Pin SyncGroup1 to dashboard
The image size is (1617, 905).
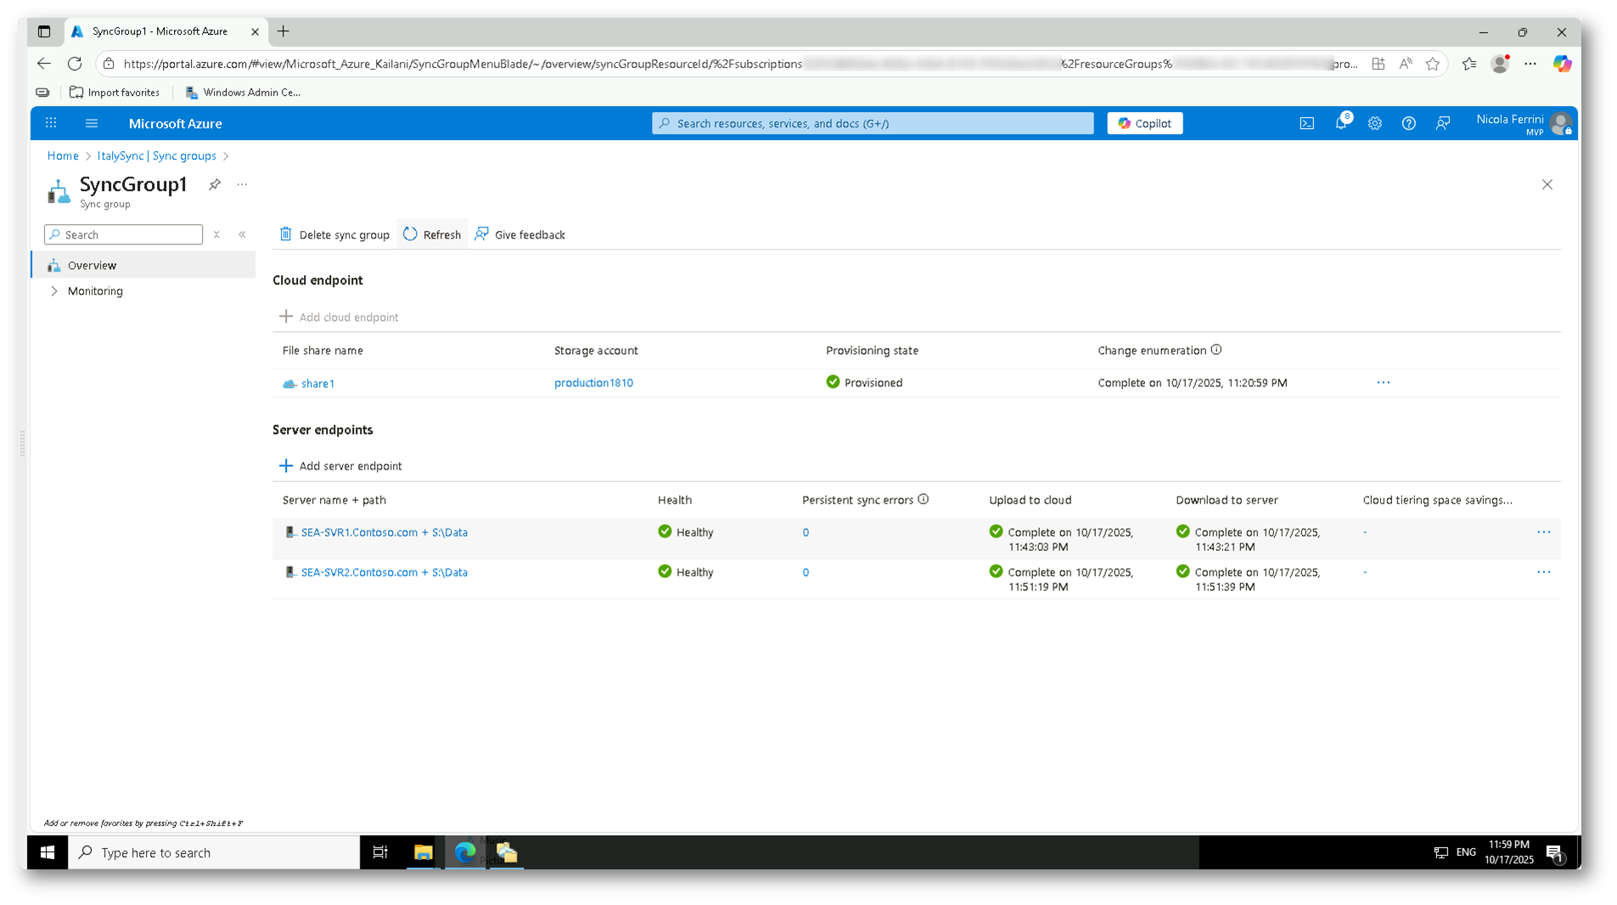(215, 184)
